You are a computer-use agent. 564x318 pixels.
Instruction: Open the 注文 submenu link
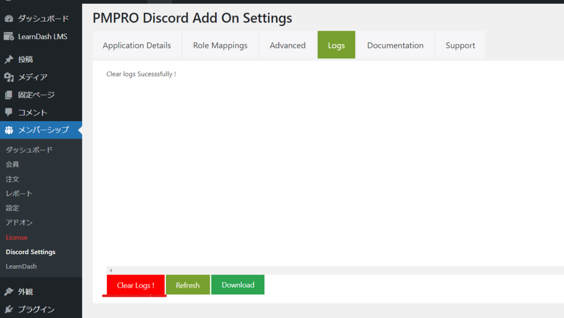[x=12, y=179]
